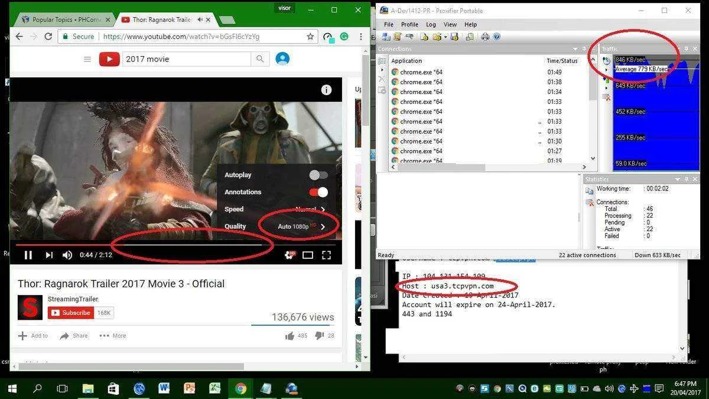Click Share under the video
The height and width of the screenshot is (399, 709).
[x=74, y=336]
